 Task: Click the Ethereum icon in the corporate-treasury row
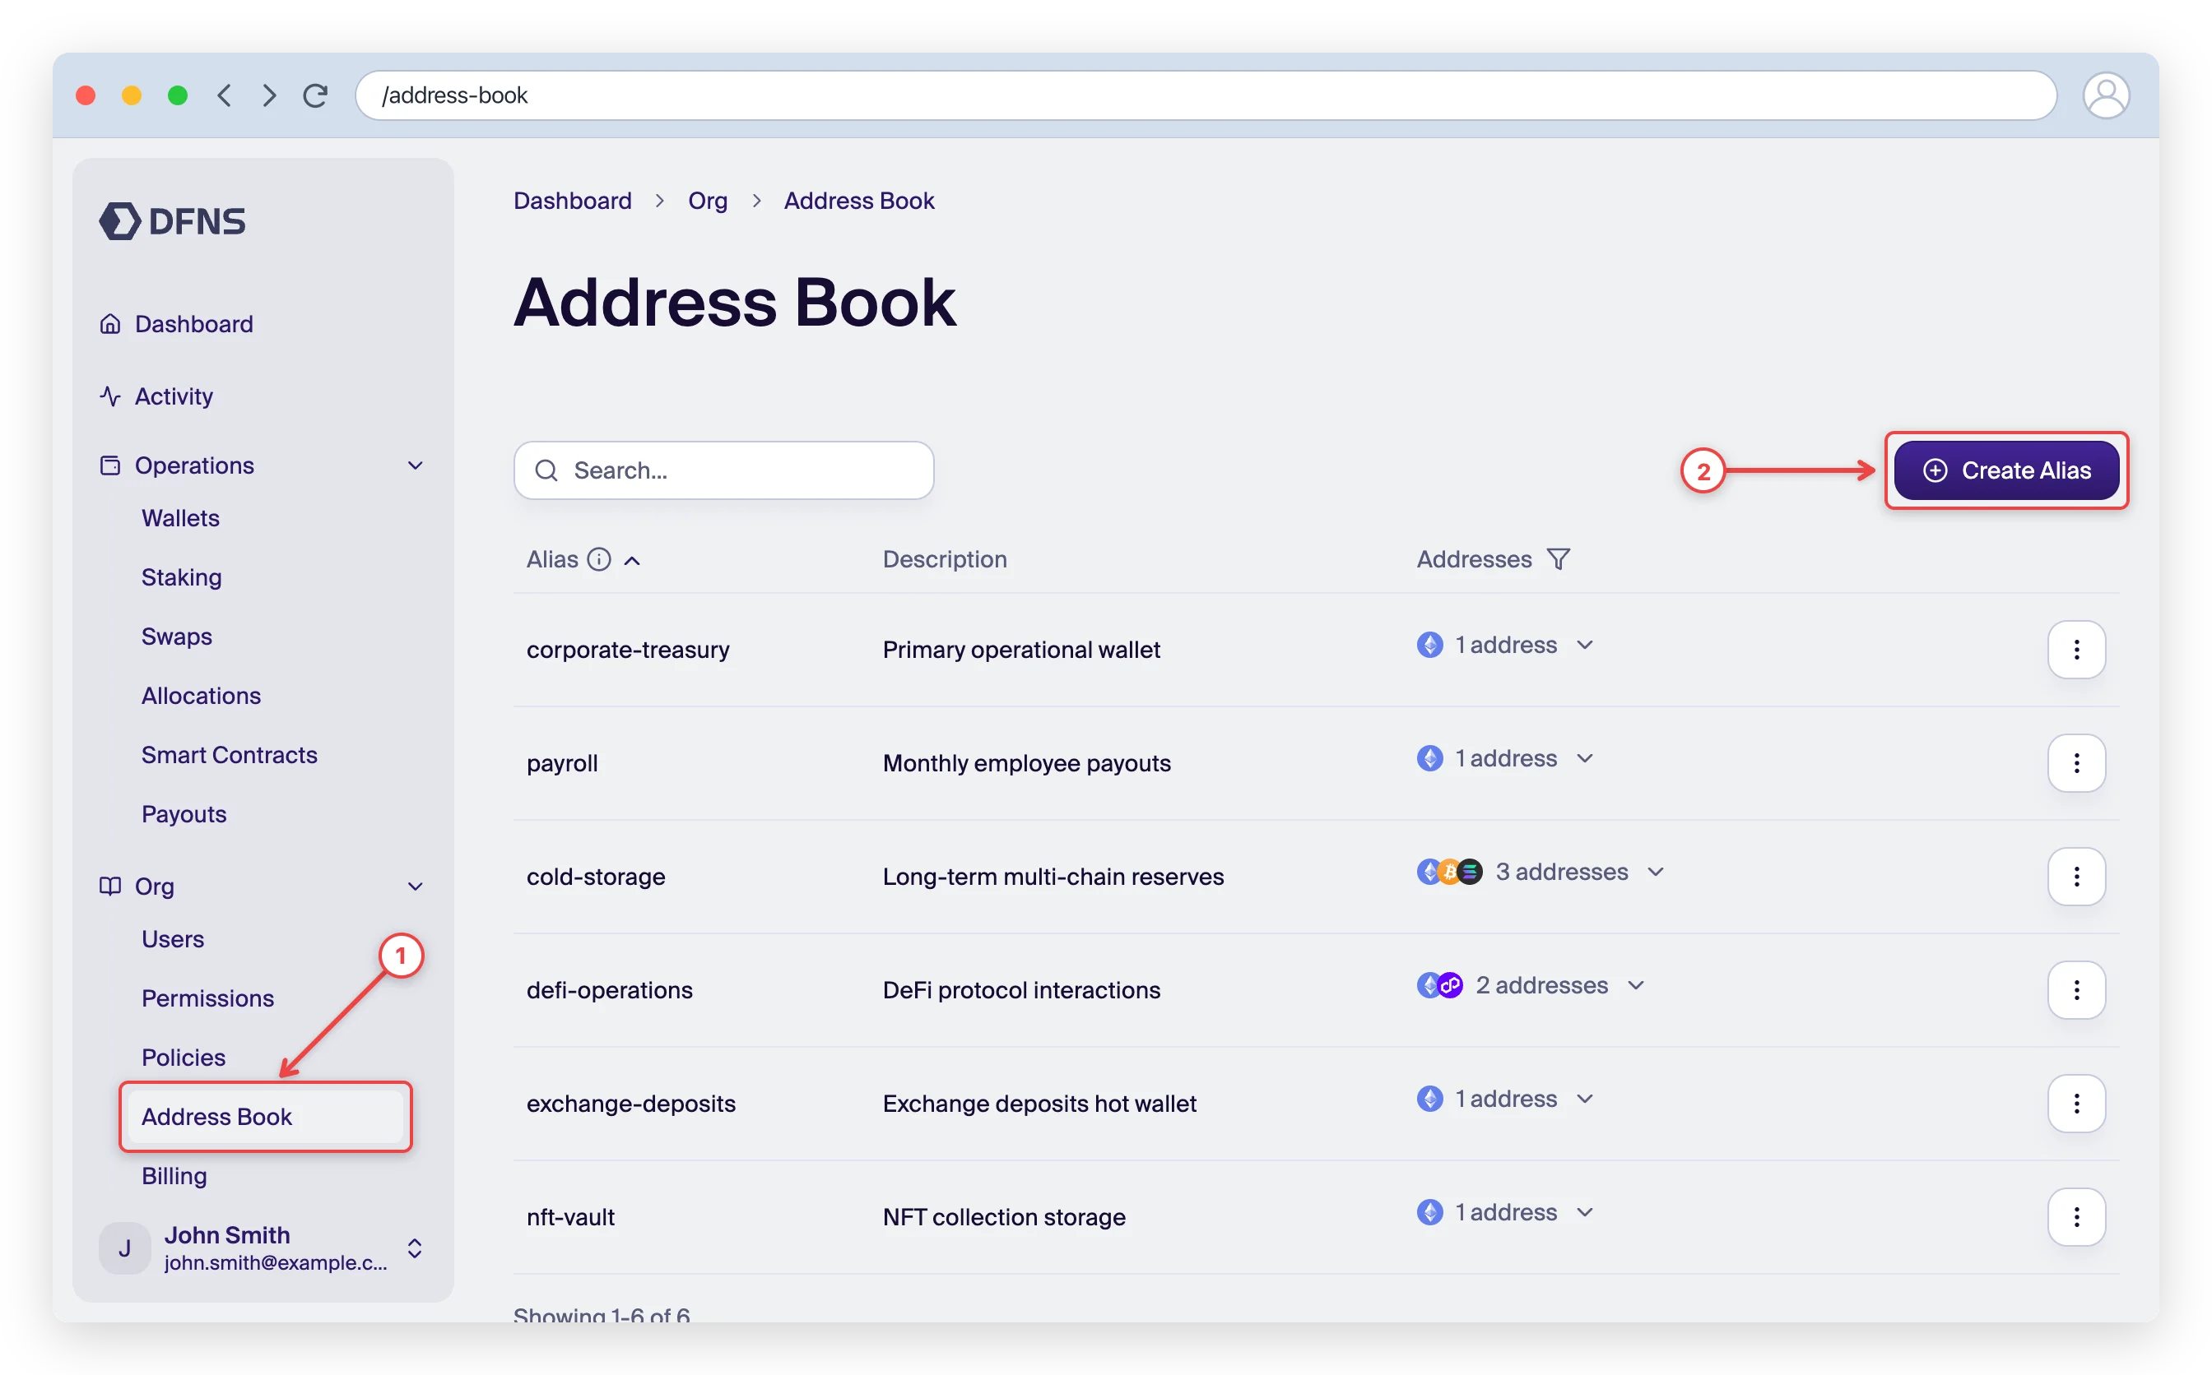click(x=1430, y=645)
